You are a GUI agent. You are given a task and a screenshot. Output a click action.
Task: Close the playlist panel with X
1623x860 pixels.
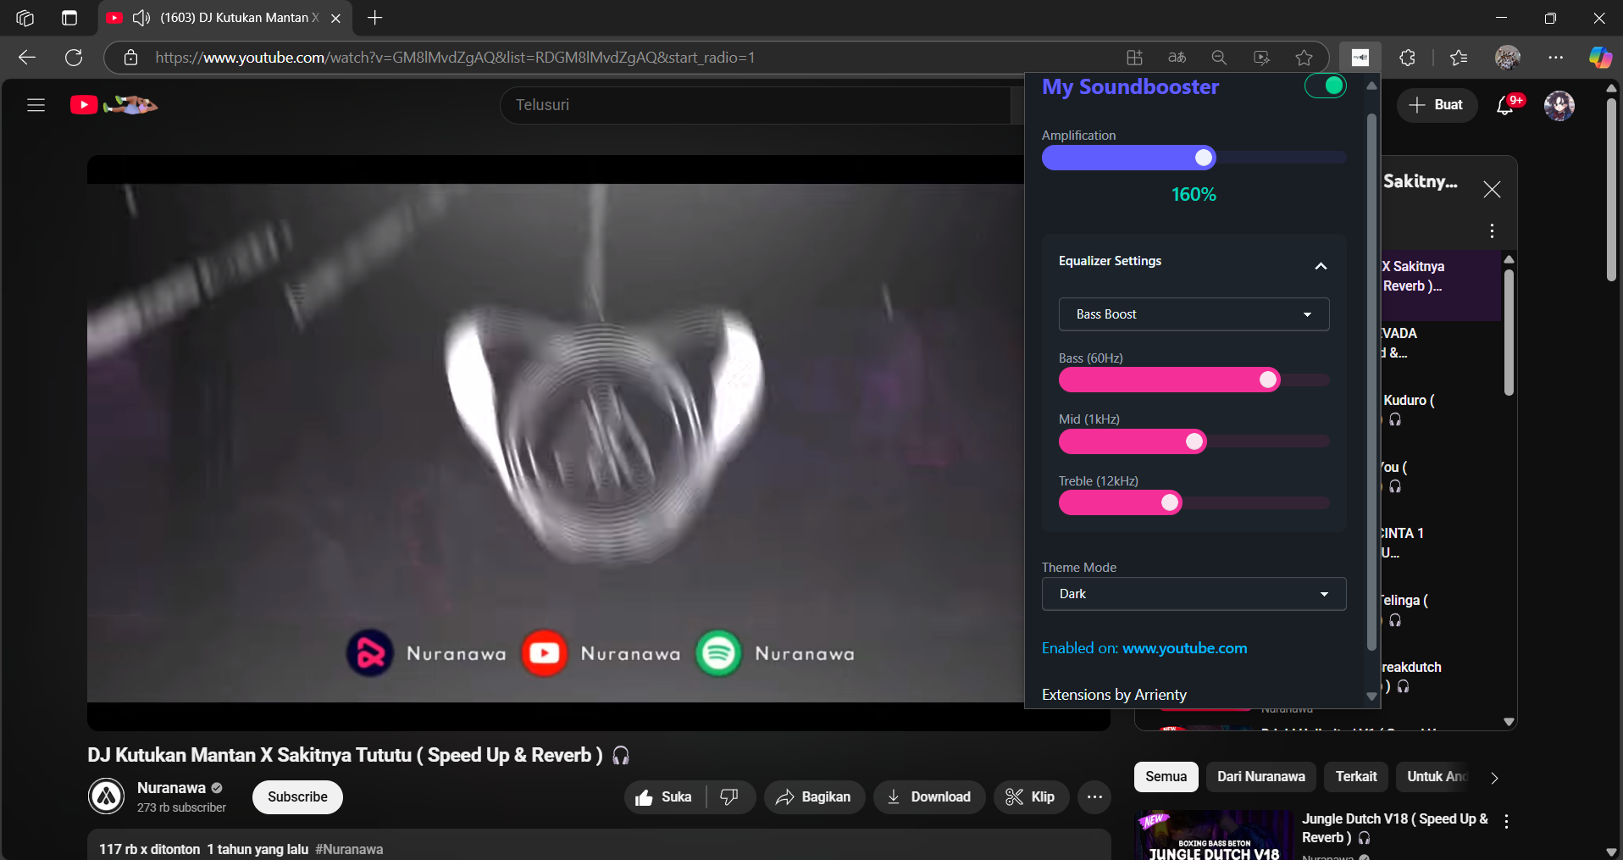click(x=1492, y=190)
